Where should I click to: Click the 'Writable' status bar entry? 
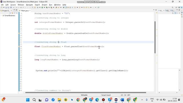84,95
